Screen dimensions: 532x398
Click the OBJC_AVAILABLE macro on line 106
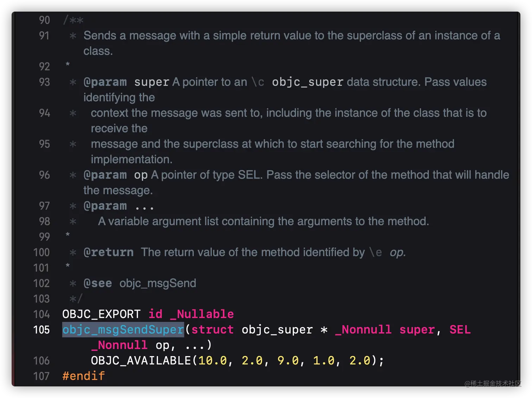pos(141,361)
